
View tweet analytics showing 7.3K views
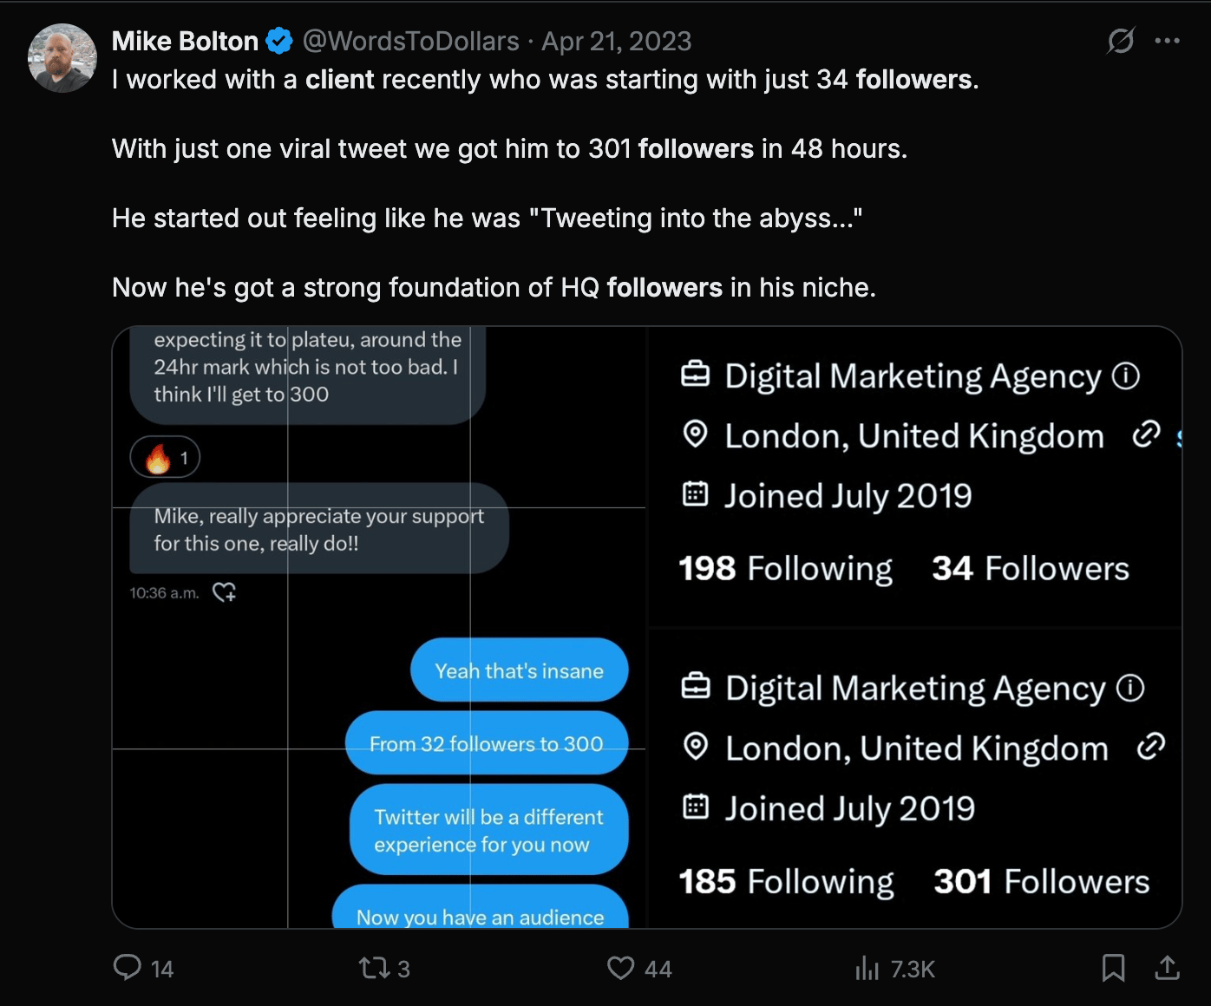coord(867,968)
